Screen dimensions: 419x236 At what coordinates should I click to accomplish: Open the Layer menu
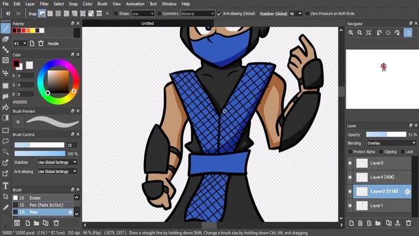pyautogui.click(x=30, y=4)
